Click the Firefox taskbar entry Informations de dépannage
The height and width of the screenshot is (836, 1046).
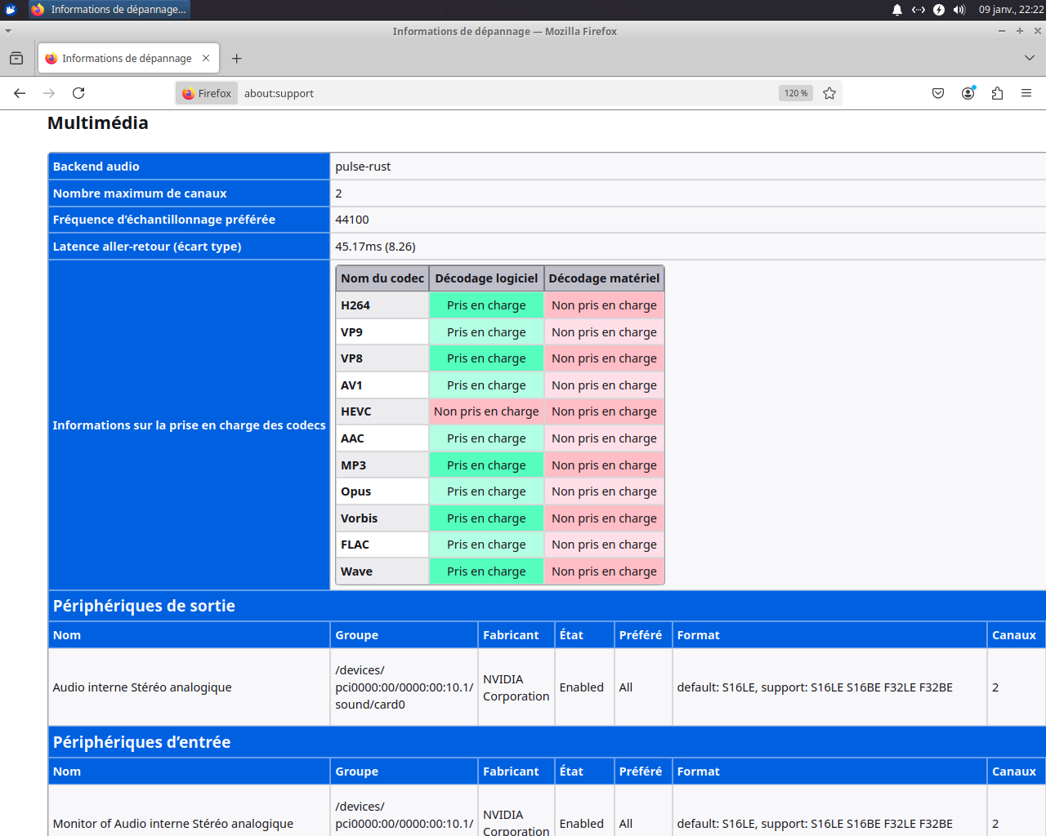109,10
